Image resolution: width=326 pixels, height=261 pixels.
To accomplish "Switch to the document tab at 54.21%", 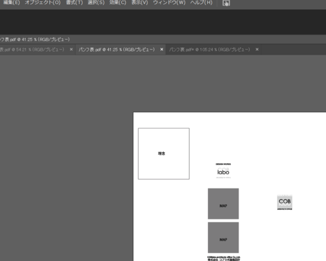I will tap(32, 50).
